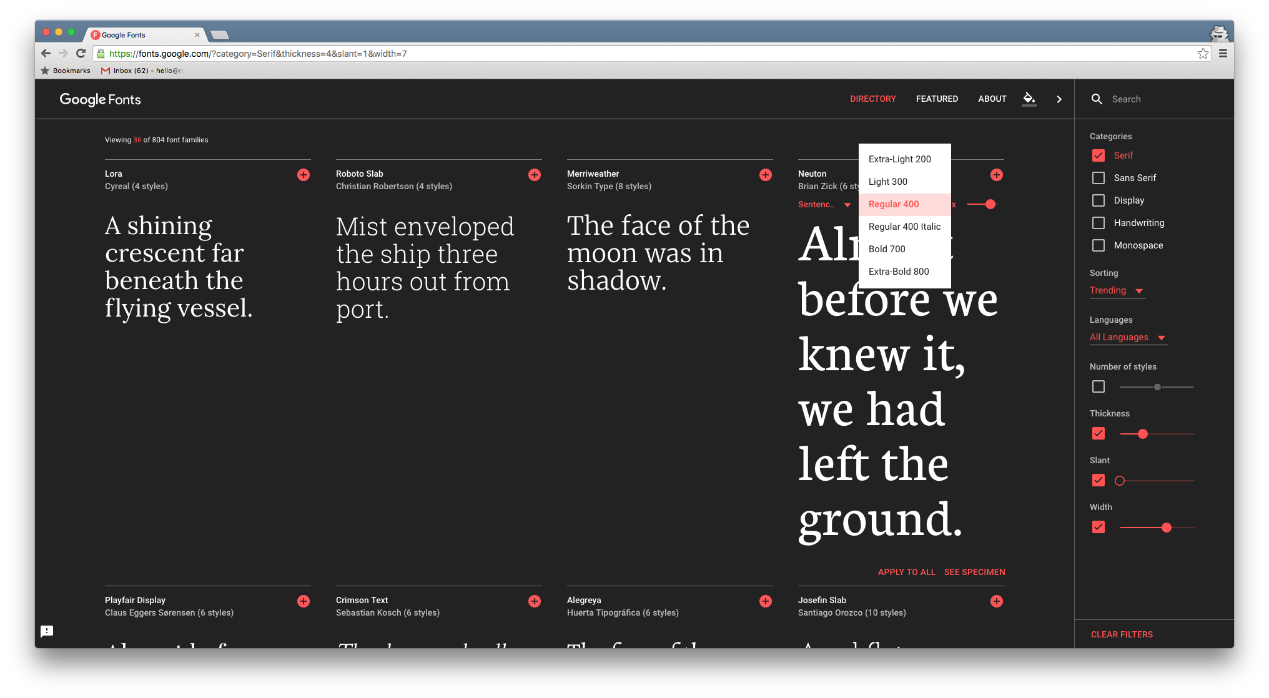Add Josefin Slab via plus icon
The image size is (1269, 698).
point(997,601)
